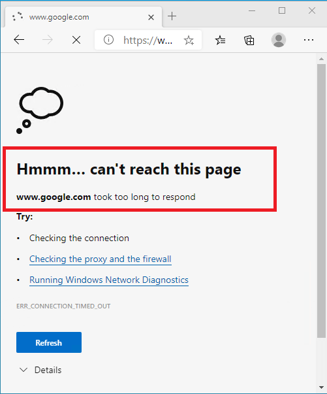Viewport: 327px width, 394px height.
Task: Click the blue Refresh button
Action: click(49, 342)
